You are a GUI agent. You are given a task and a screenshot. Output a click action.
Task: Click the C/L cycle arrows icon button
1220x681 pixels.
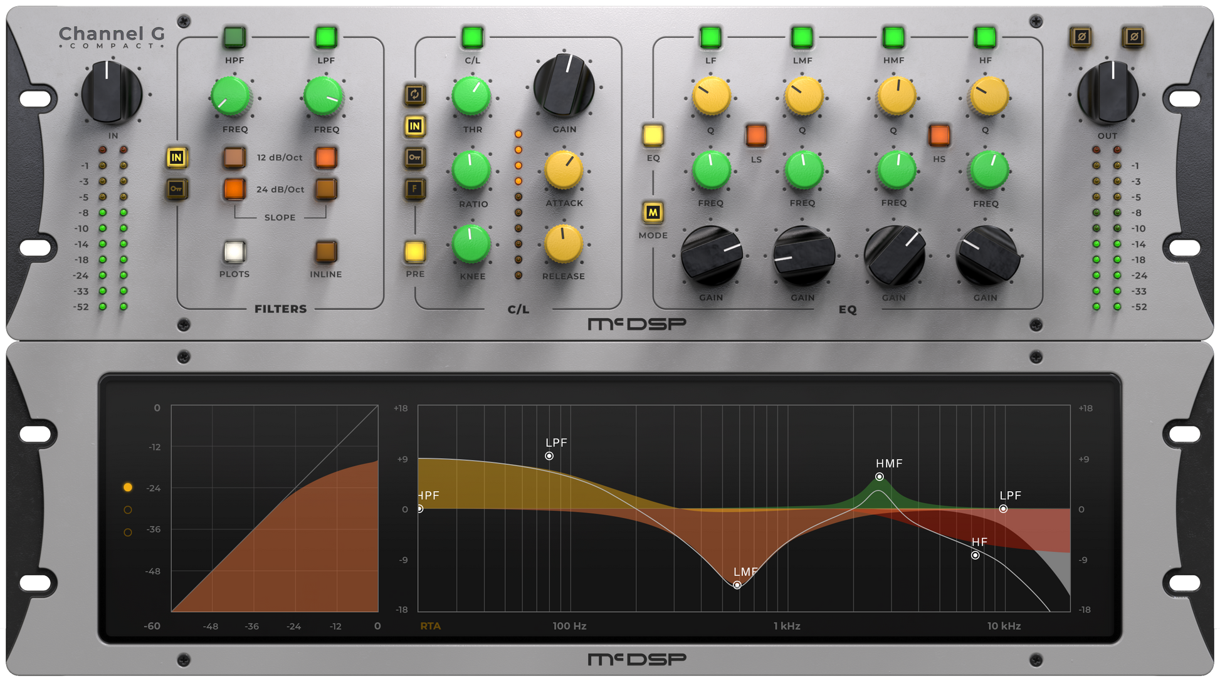[414, 95]
